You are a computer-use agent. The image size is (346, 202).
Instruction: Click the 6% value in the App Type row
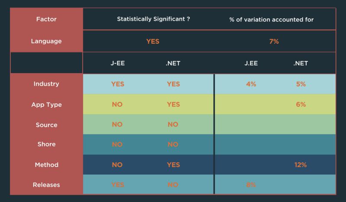coord(301,105)
